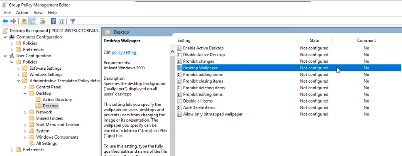Click Not configured state of Desktop Wallpaper
402x156 pixels.
(314, 68)
